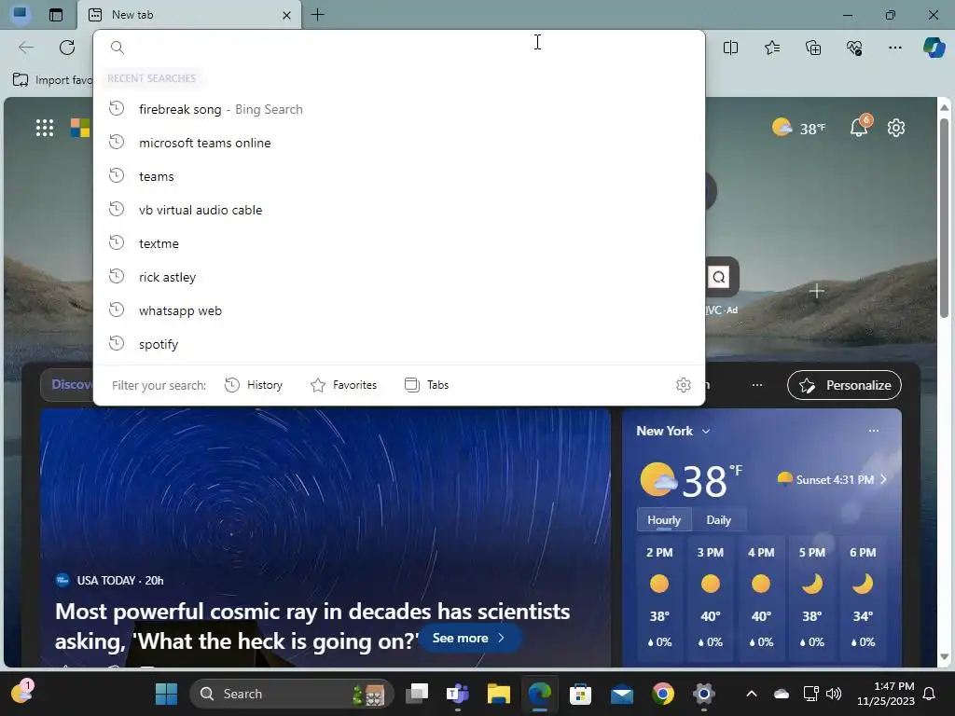Select the 'rick astley' suggestion
This screenshot has width=955, height=716.
(x=399, y=276)
